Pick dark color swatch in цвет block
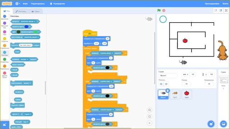Image resolution: width=230 pixels, height=129 pixels. [18, 32]
